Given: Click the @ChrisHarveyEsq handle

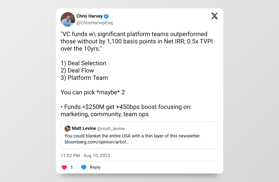Looking at the screenshot, I should pyautogui.click(x=94, y=23).
